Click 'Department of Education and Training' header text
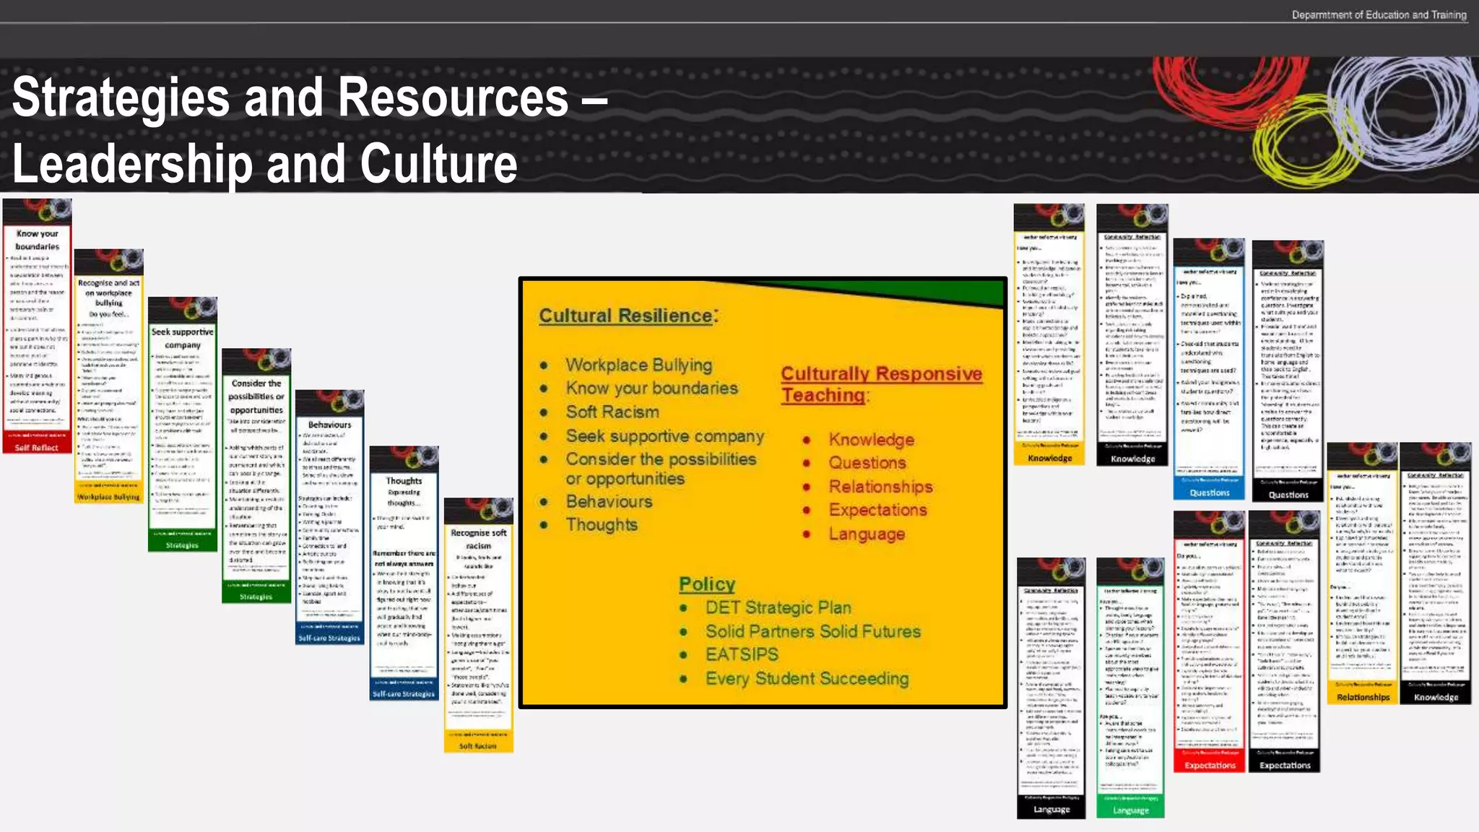This screenshot has height=832, width=1479. (1379, 14)
